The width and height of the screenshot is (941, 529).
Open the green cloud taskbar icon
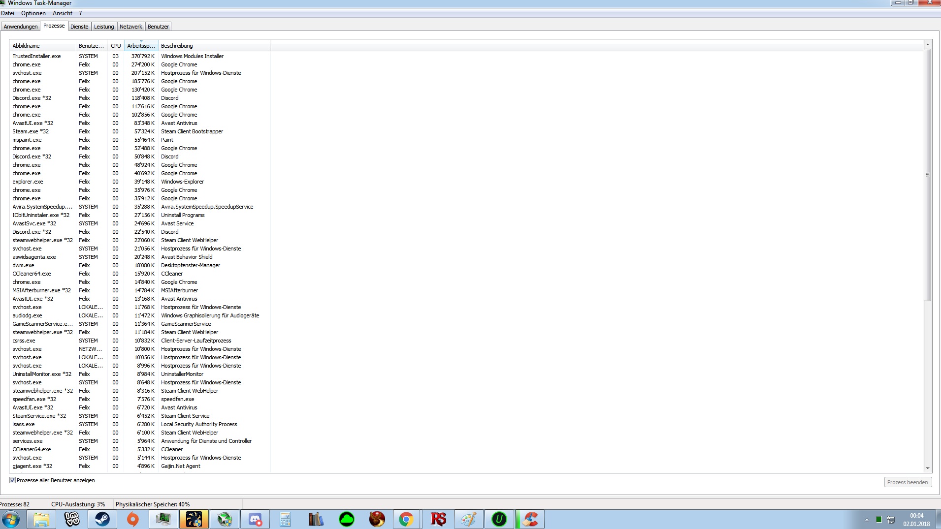(x=347, y=519)
